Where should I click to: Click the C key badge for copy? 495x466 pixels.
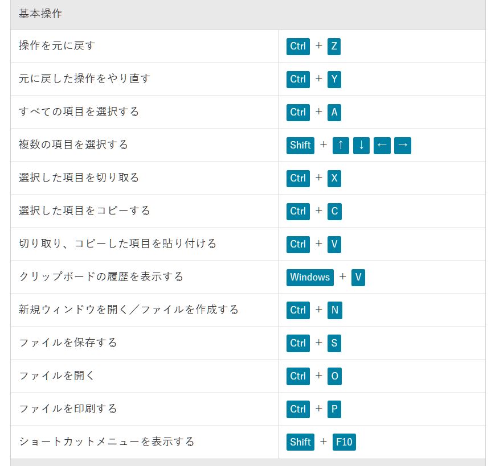[334, 211]
